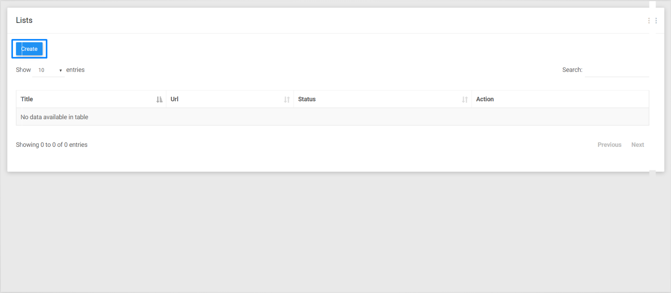
Task: Focus the Search input field
Action: coord(617,70)
